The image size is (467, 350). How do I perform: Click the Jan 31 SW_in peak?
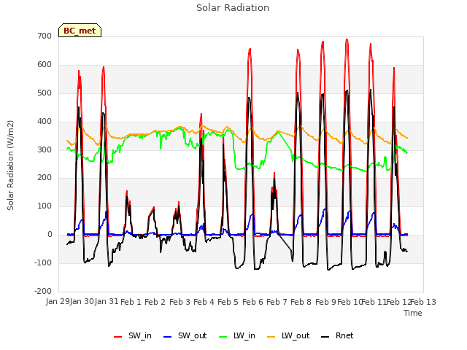click(x=104, y=67)
